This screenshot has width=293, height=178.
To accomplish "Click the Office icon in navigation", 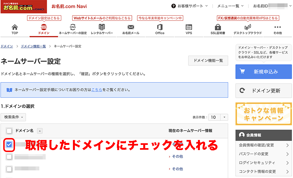I will click(x=160, y=27).
